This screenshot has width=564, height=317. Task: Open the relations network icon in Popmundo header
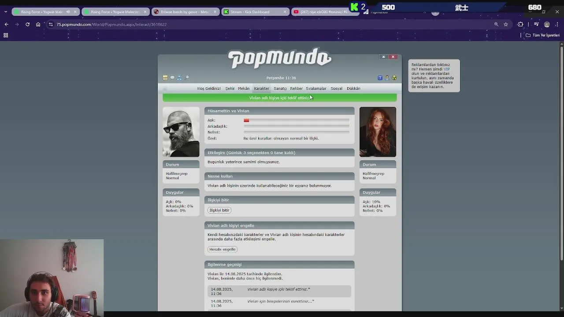tap(179, 77)
